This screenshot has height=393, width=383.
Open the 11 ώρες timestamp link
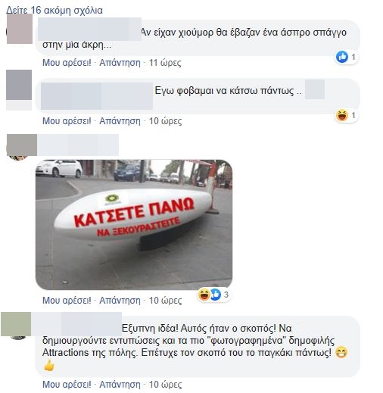(165, 63)
